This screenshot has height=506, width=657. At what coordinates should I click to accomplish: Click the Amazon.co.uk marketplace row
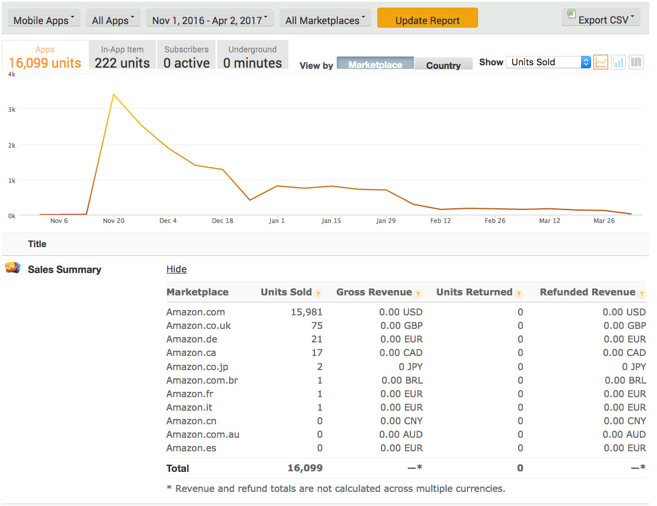(x=406, y=325)
